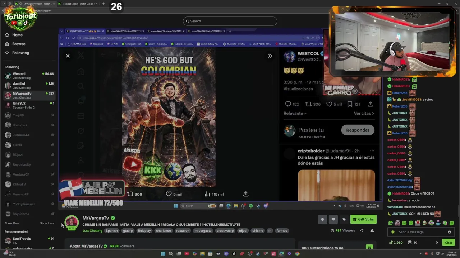Switch to the Toribiogt Stream browser tab
Image resolution: width=460 pixels, height=258 pixels.
point(78,4)
